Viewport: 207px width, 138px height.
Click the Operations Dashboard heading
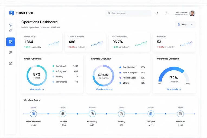(x=40, y=22)
